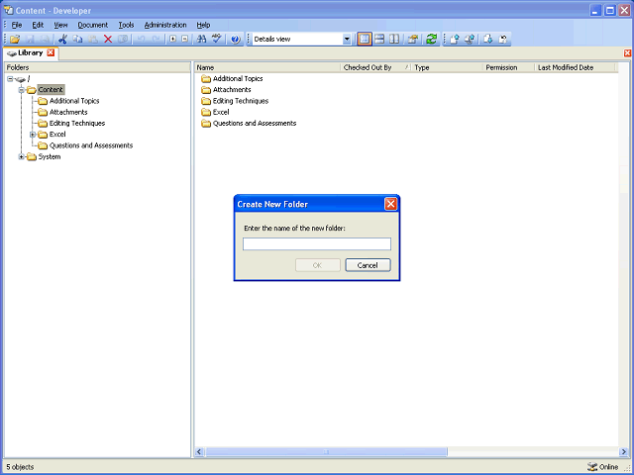Click Cancel in Create New Folder dialog
The width and height of the screenshot is (634, 475).
pos(368,265)
